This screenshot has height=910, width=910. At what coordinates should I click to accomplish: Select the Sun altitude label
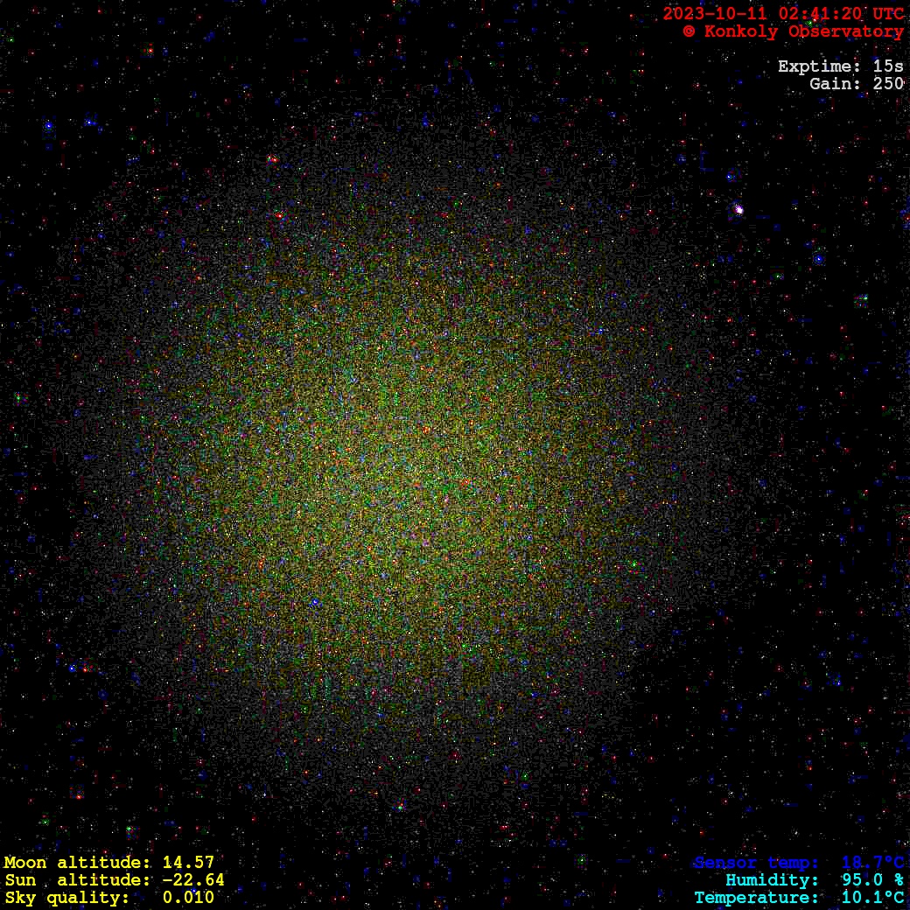point(79,880)
